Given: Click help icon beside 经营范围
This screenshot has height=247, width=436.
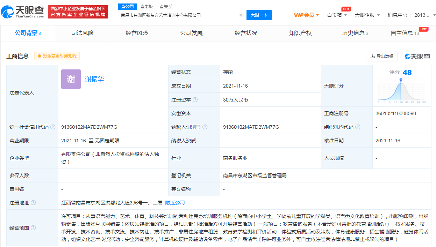Looking at the screenshot, I should (x=33, y=228).
